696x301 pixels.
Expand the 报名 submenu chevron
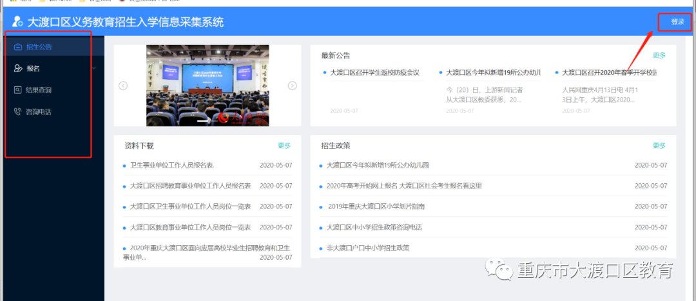94,68
